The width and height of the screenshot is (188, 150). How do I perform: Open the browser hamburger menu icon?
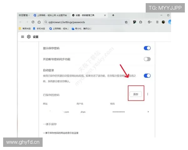point(157,22)
